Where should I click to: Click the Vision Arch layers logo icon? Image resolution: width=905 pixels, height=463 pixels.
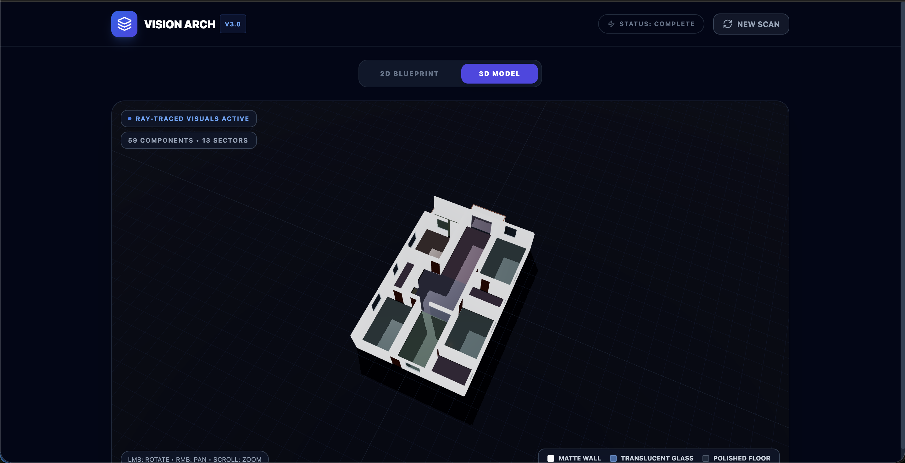click(124, 24)
